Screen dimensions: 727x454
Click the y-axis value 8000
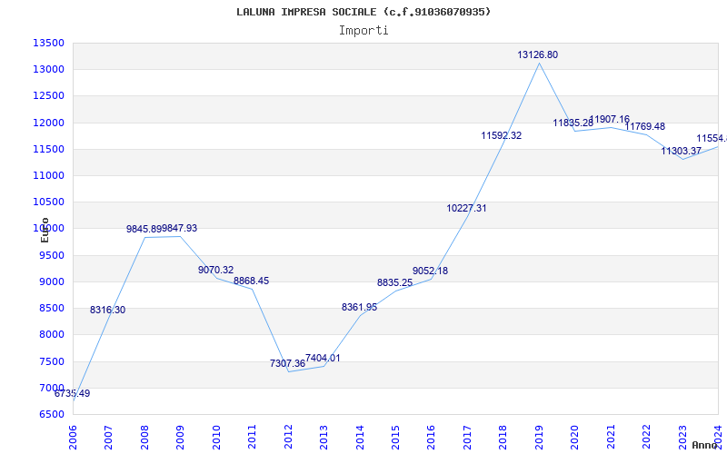coord(51,334)
